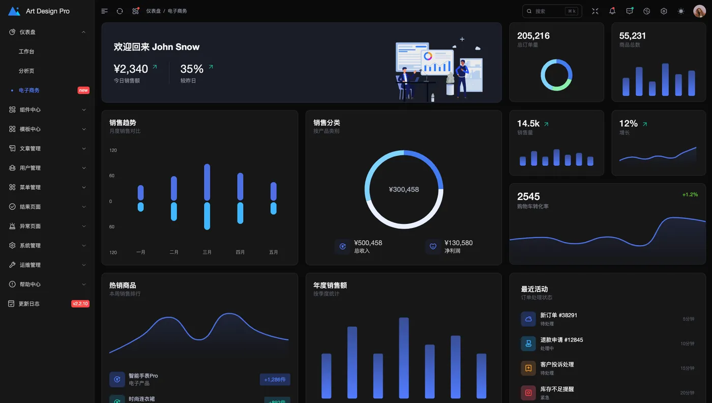Open the user avatar menu
This screenshot has width=712, height=403.
700,11
